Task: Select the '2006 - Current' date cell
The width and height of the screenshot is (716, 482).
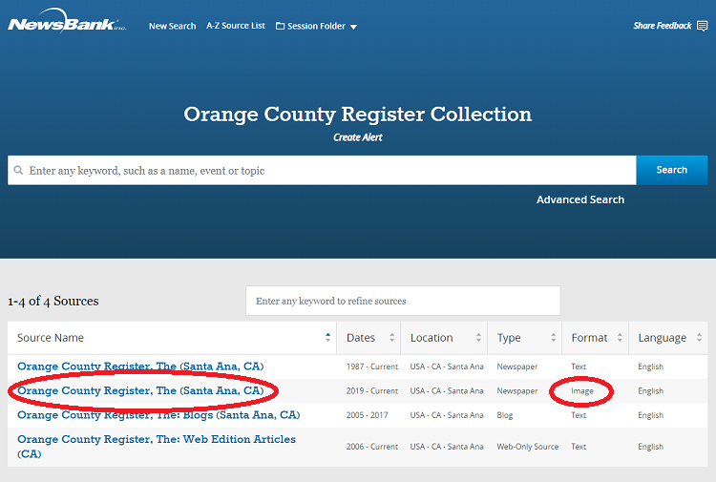Action: (x=371, y=447)
